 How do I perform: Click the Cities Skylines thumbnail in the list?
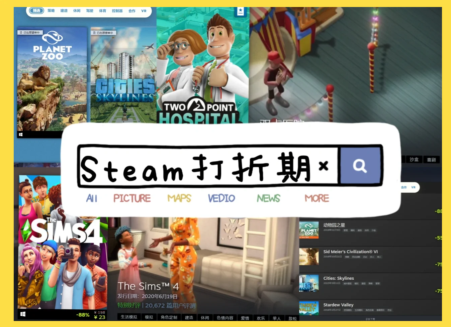coord(309,283)
